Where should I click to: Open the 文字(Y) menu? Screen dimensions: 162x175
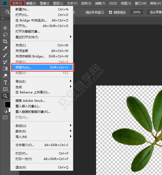coord(72,3)
